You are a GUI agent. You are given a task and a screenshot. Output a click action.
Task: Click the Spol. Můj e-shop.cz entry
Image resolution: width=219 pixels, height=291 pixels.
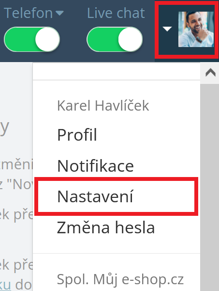point(120,279)
